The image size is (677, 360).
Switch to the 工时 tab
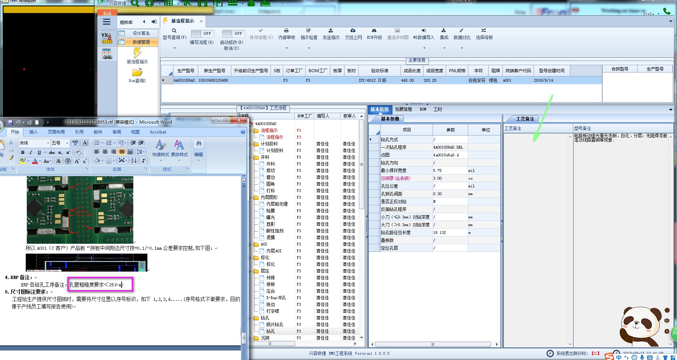pos(438,110)
